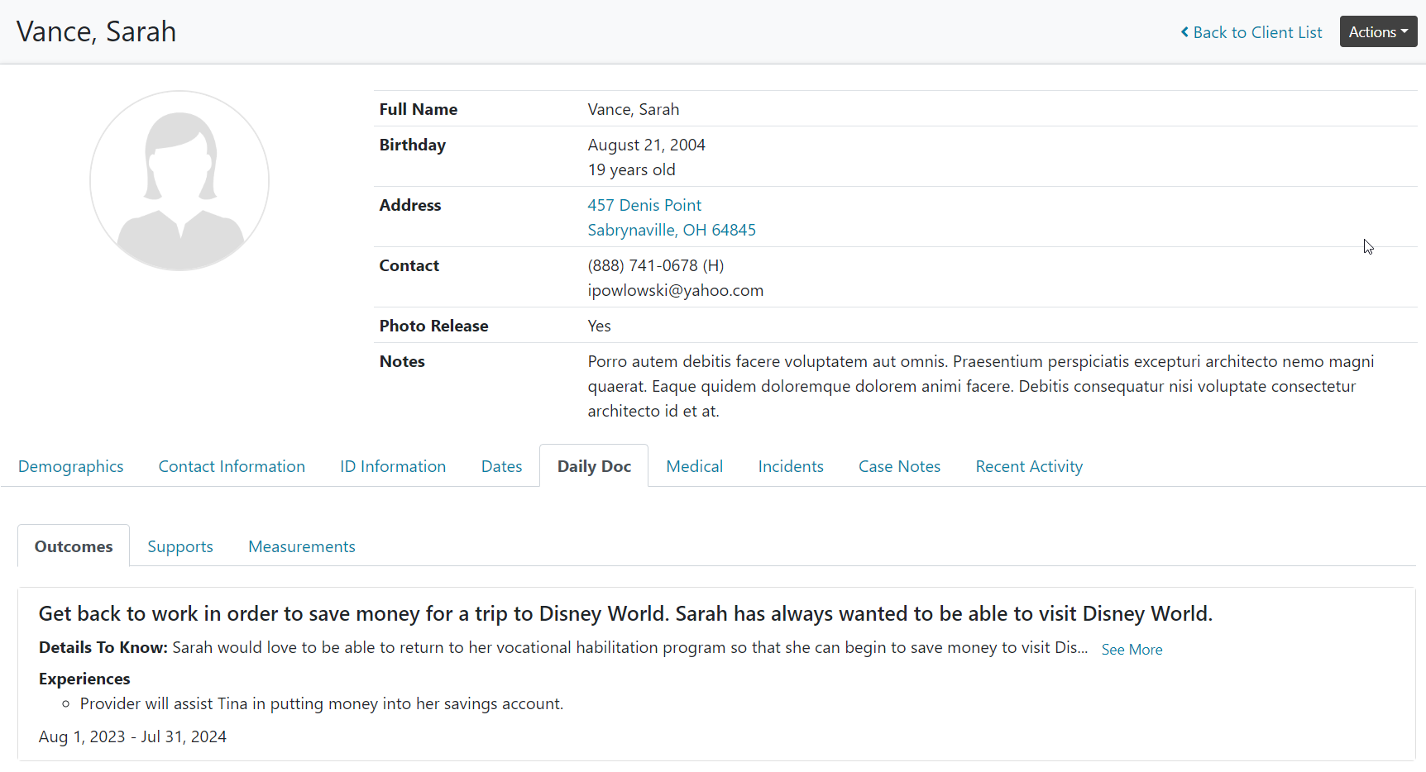Open the Actions dropdown menu
This screenshot has width=1426, height=772.
[1377, 32]
